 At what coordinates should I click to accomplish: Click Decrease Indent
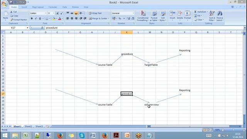click(81, 19)
